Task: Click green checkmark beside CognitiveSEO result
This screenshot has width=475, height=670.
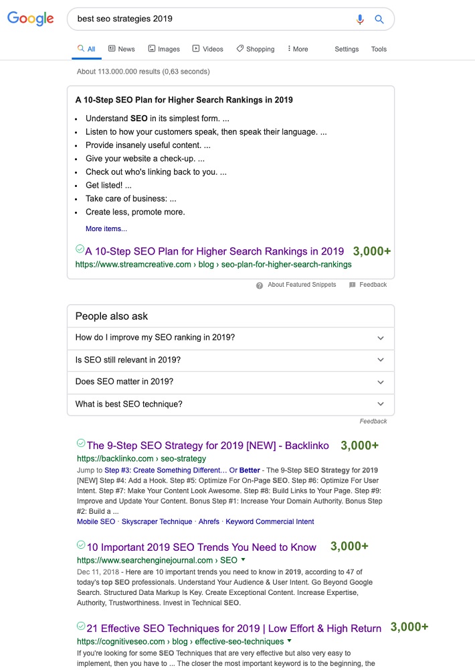Action: [x=81, y=626]
